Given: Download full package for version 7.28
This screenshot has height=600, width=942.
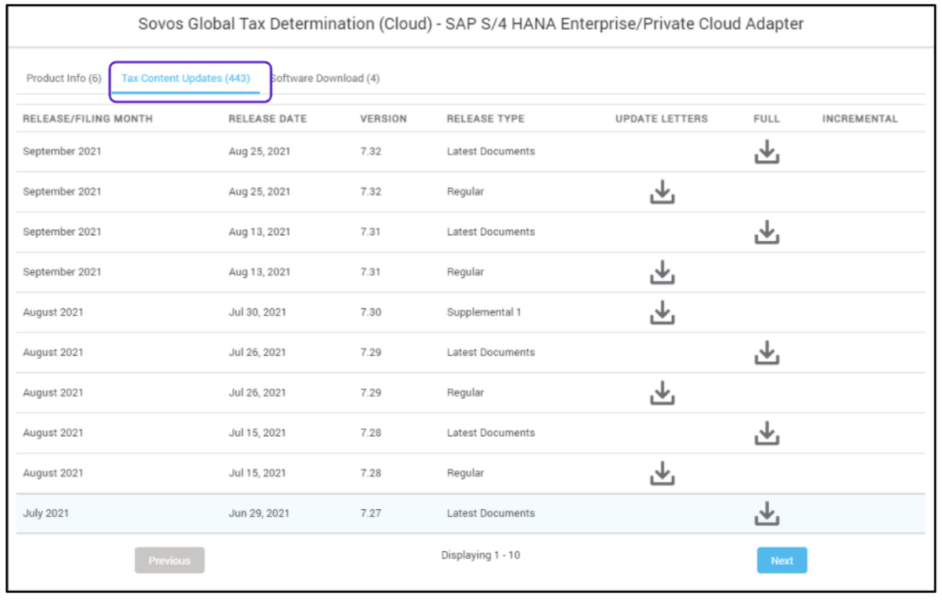Looking at the screenshot, I should pos(766,433).
